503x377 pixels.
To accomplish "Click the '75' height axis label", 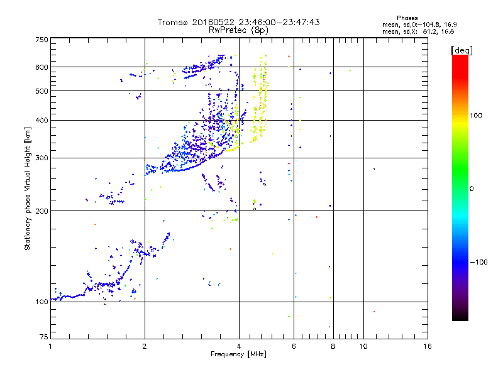I will (x=44, y=337).
